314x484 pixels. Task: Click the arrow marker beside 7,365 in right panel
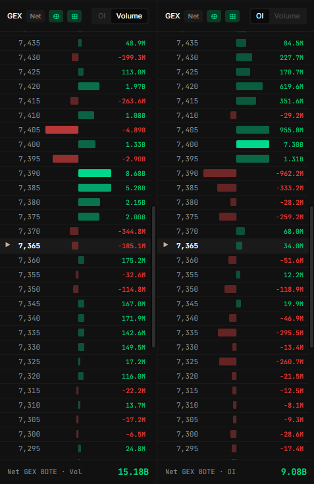166,245
